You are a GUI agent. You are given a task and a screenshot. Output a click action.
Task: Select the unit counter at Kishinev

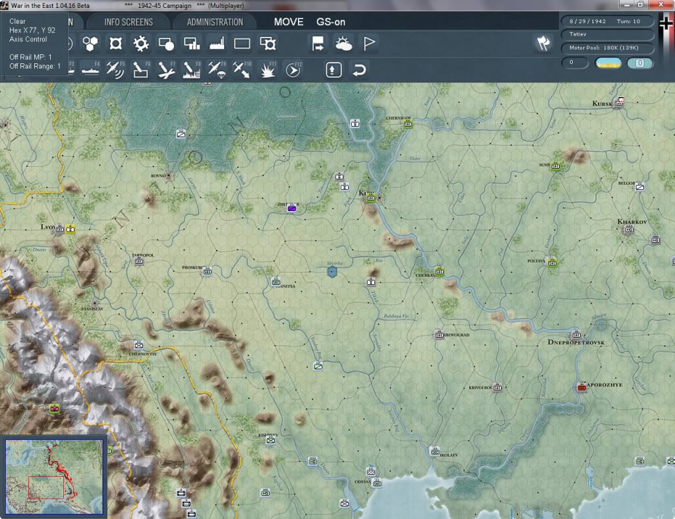click(270, 440)
